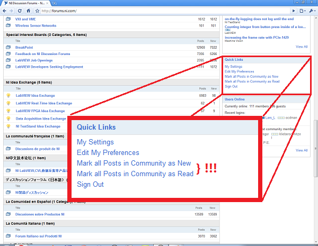Click the Go arrow beside the address bar
The height and width of the screenshot is (246, 318).
pyautogui.click(x=294, y=11)
